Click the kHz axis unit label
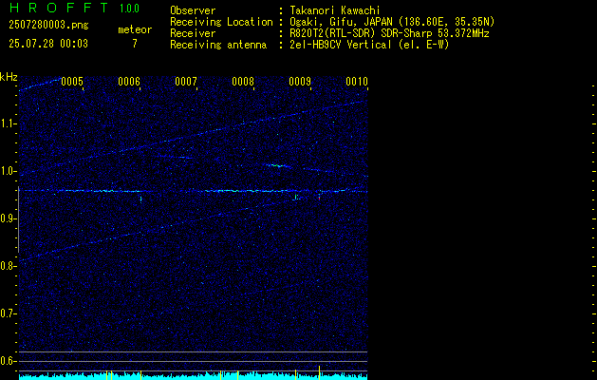597x380 pixels. pos(9,77)
